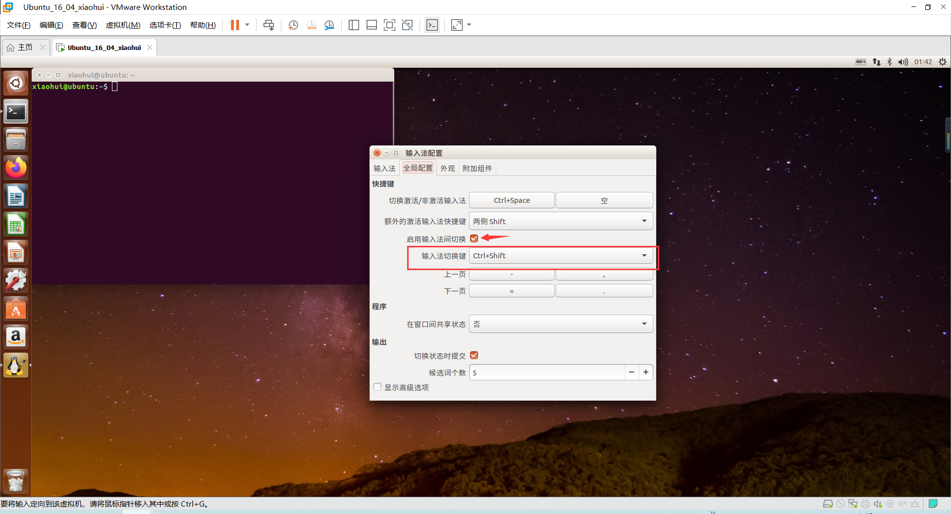Increase 候选词个数 with the plus stepper
The height and width of the screenshot is (514, 951).
click(646, 372)
